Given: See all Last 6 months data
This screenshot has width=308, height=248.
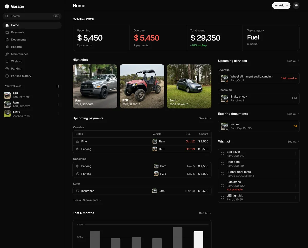Looking at the screenshot, I should point(205,213).
